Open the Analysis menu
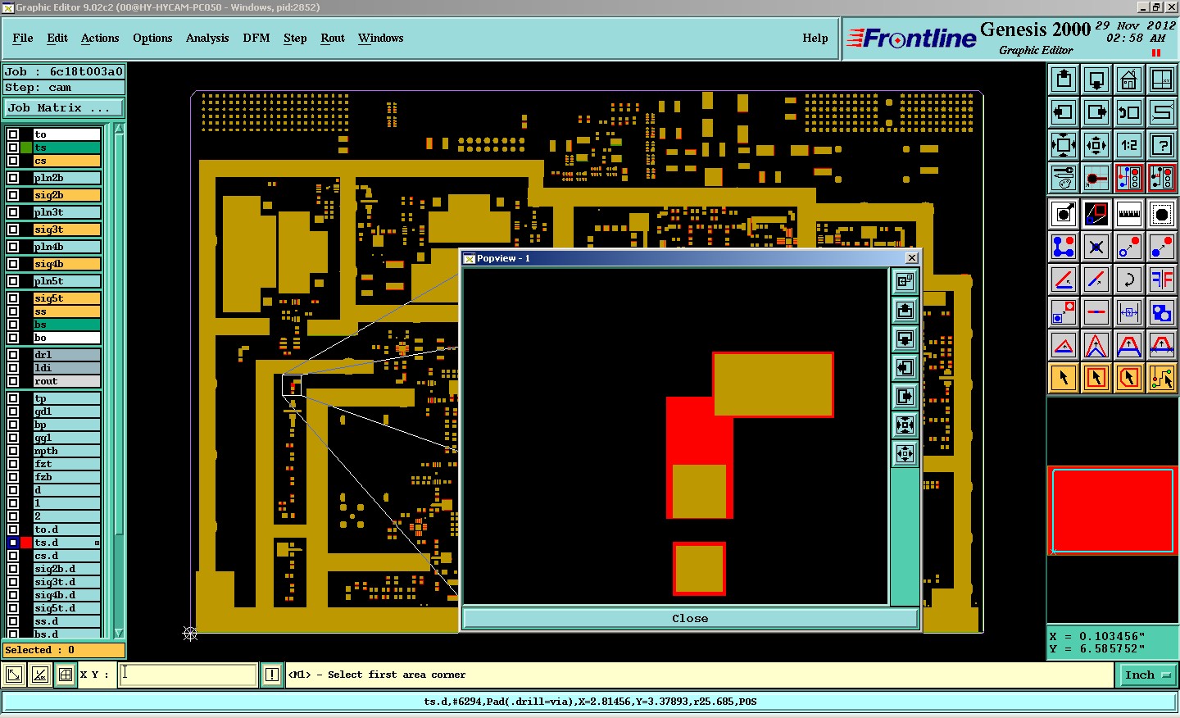This screenshot has width=1180, height=718. point(206,39)
